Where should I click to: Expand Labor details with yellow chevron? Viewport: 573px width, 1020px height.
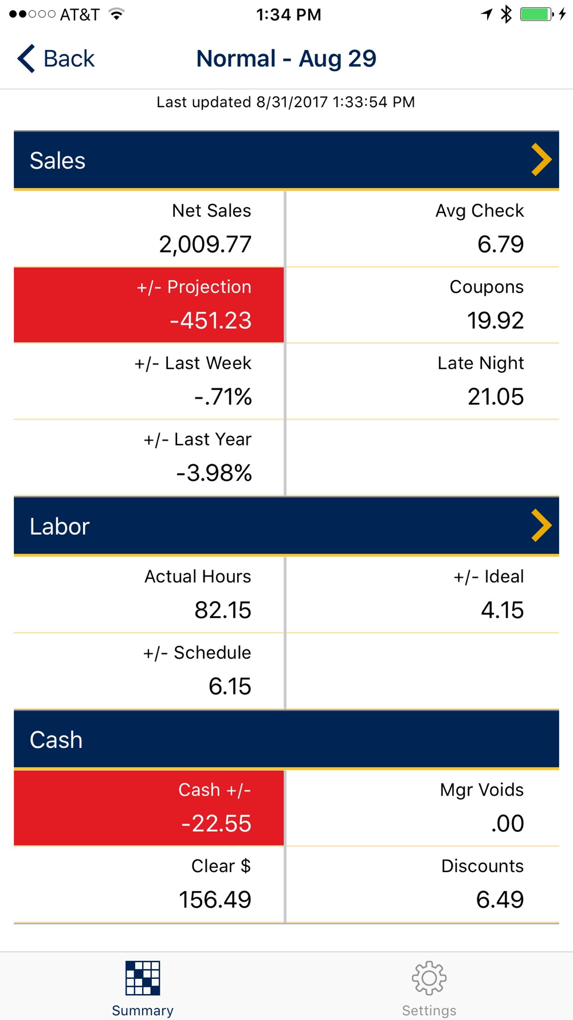541,525
